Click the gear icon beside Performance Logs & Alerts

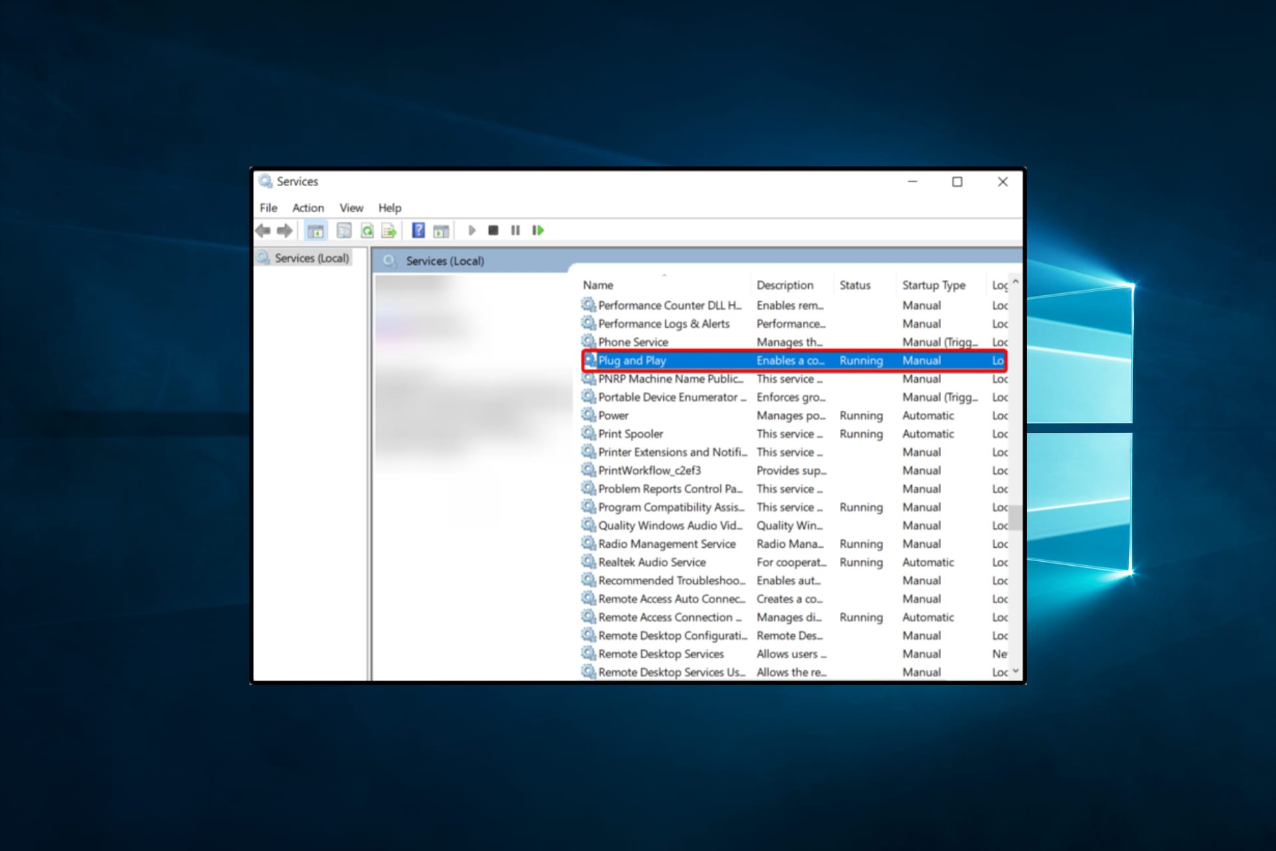[x=589, y=323]
